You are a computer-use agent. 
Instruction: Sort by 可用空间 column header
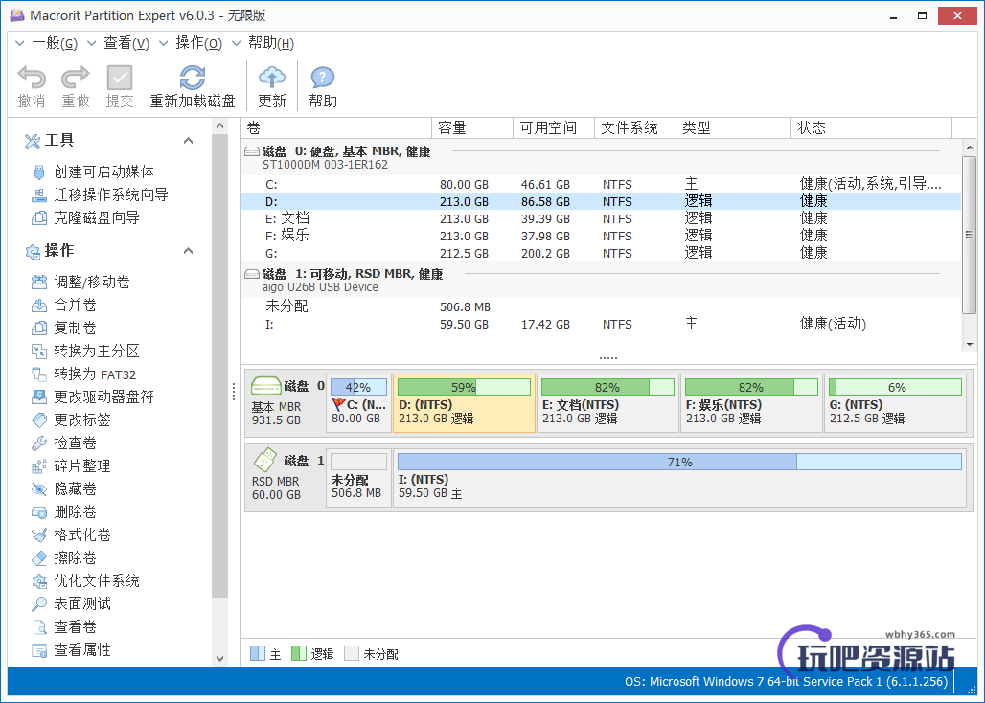(554, 128)
